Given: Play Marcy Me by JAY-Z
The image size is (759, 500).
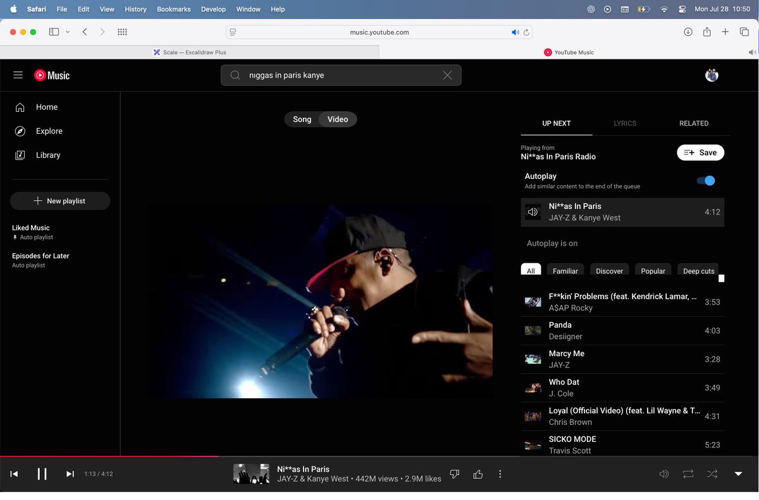Looking at the screenshot, I should coord(622,359).
